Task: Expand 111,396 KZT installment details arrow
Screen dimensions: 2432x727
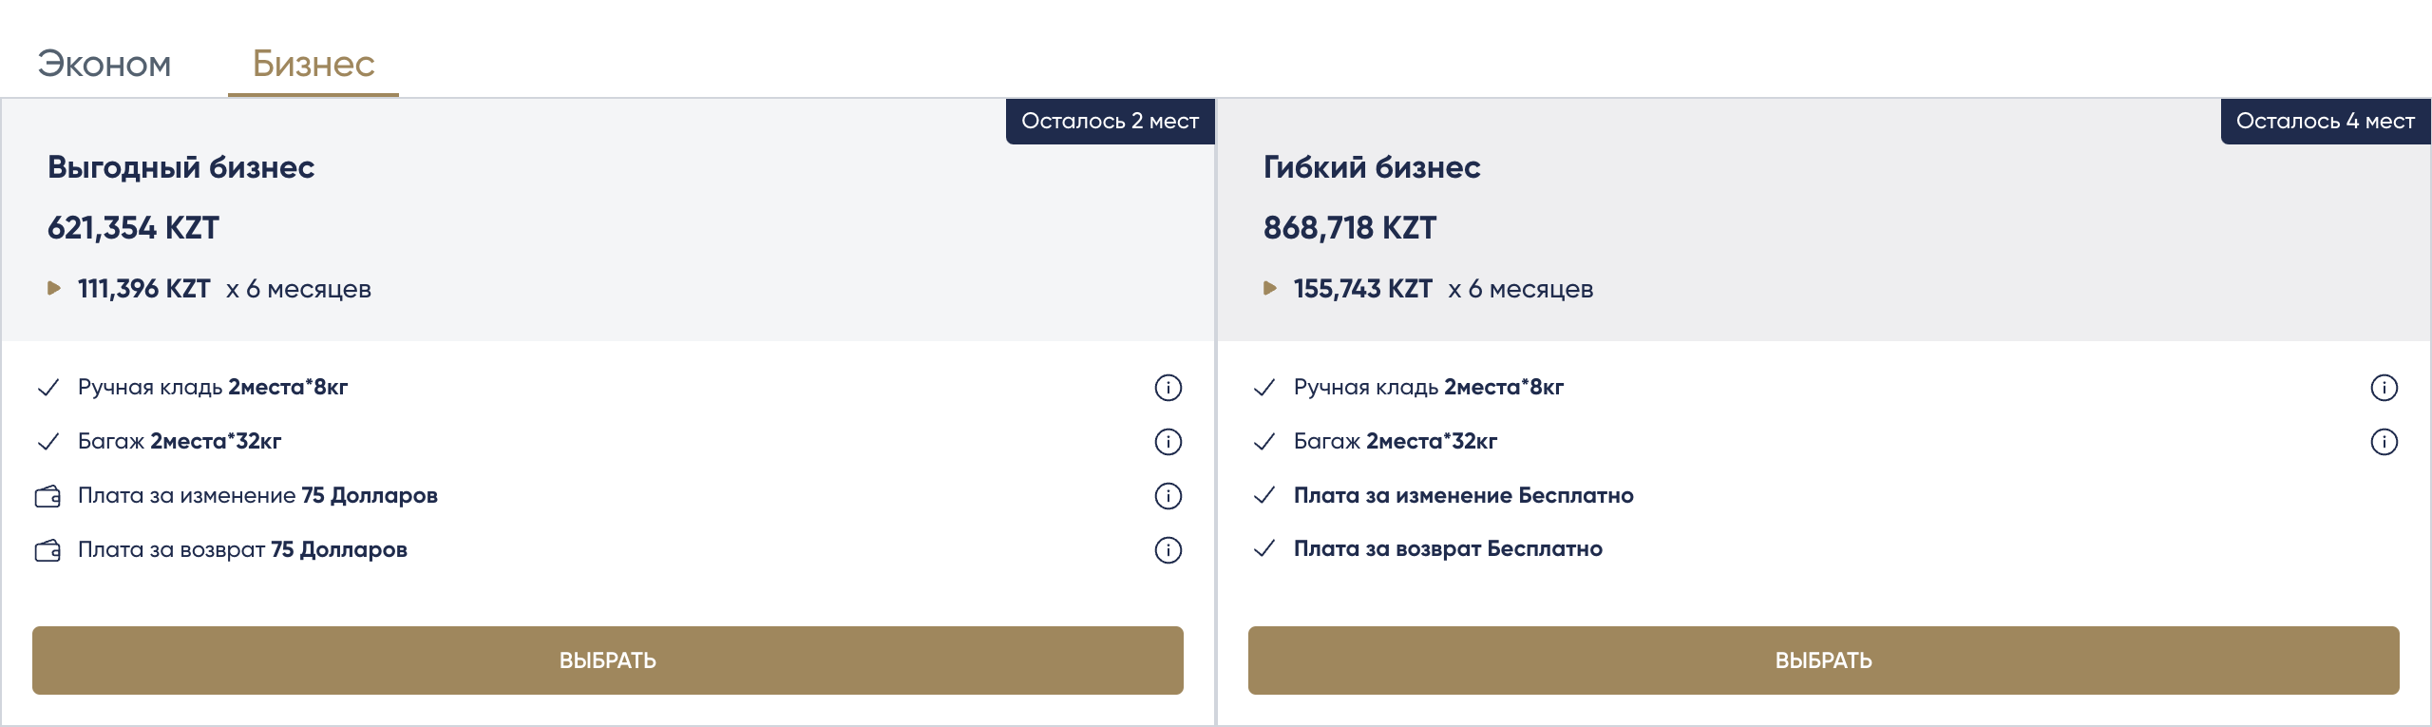Action: pyautogui.click(x=54, y=288)
